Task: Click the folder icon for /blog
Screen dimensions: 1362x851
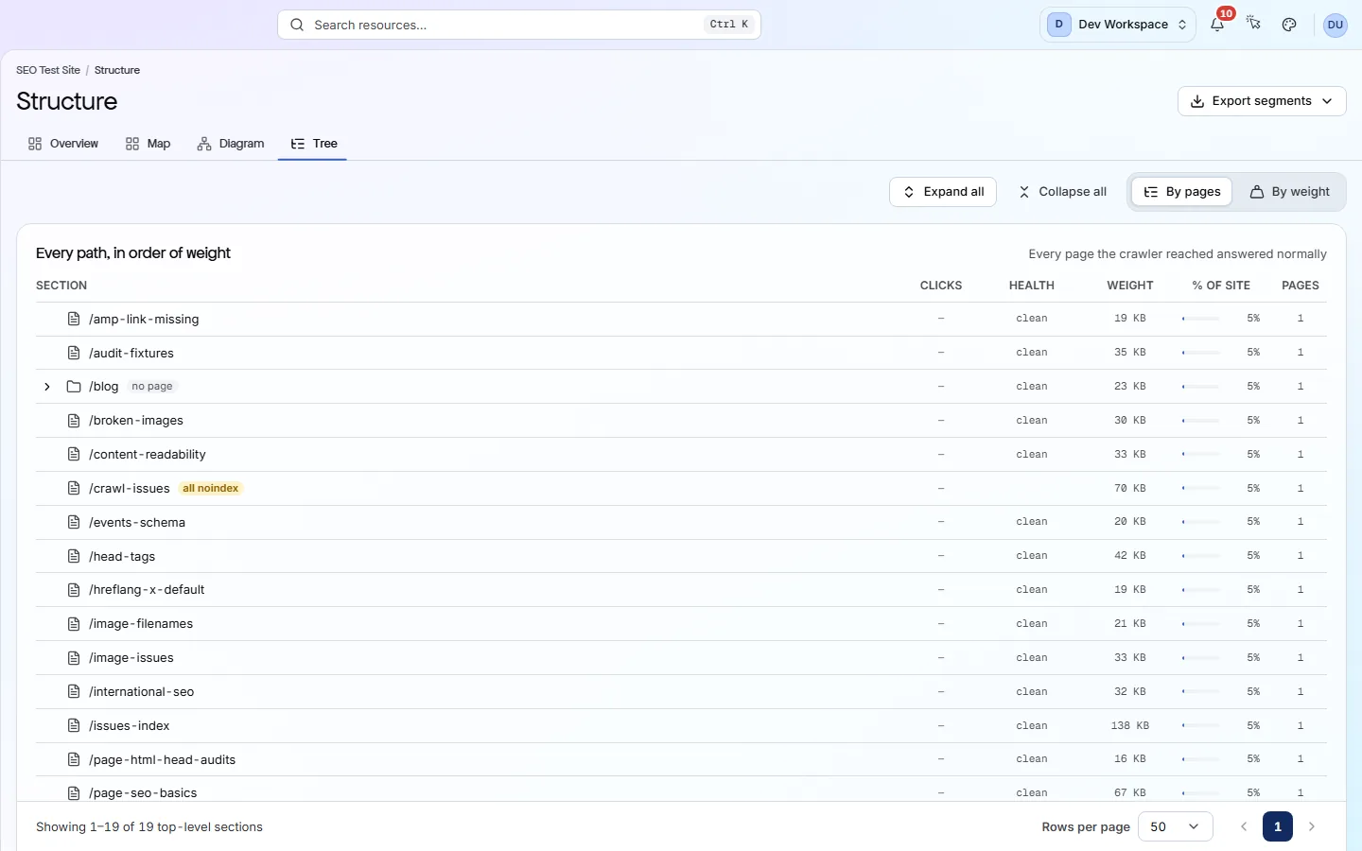Action: [74, 387]
